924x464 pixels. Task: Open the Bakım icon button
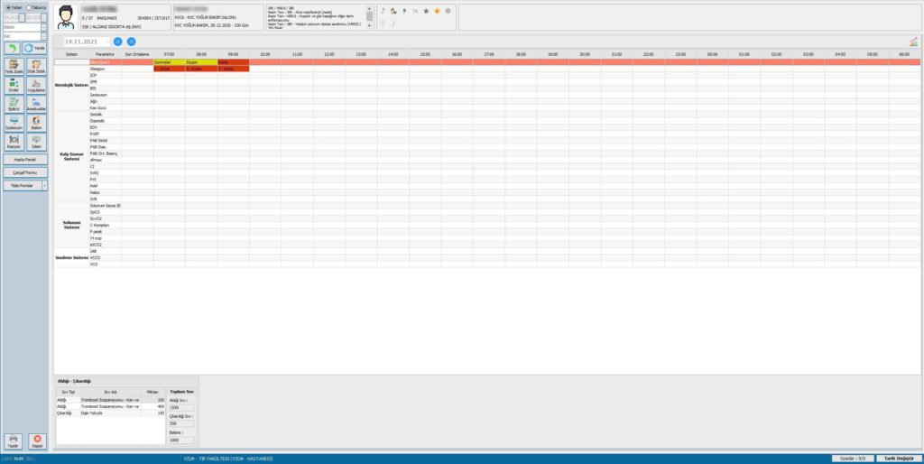pyautogui.click(x=36, y=123)
